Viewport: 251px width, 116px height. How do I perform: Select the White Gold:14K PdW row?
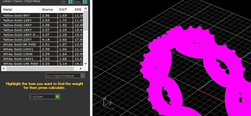pos(42,64)
